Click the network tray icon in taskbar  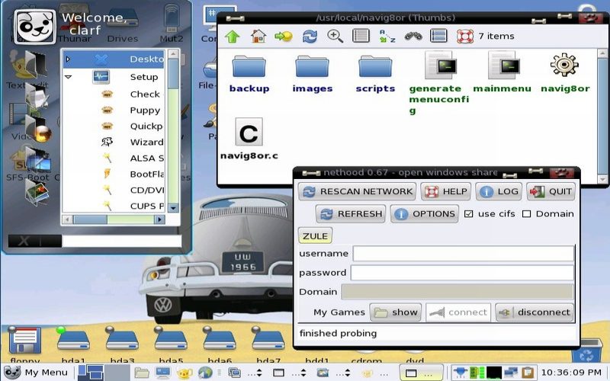click(x=460, y=373)
